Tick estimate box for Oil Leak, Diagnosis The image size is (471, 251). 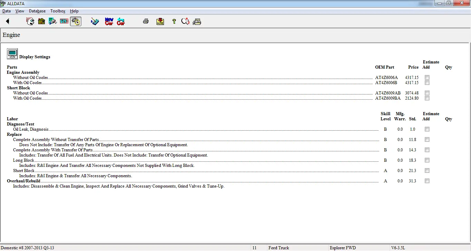[427, 129]
